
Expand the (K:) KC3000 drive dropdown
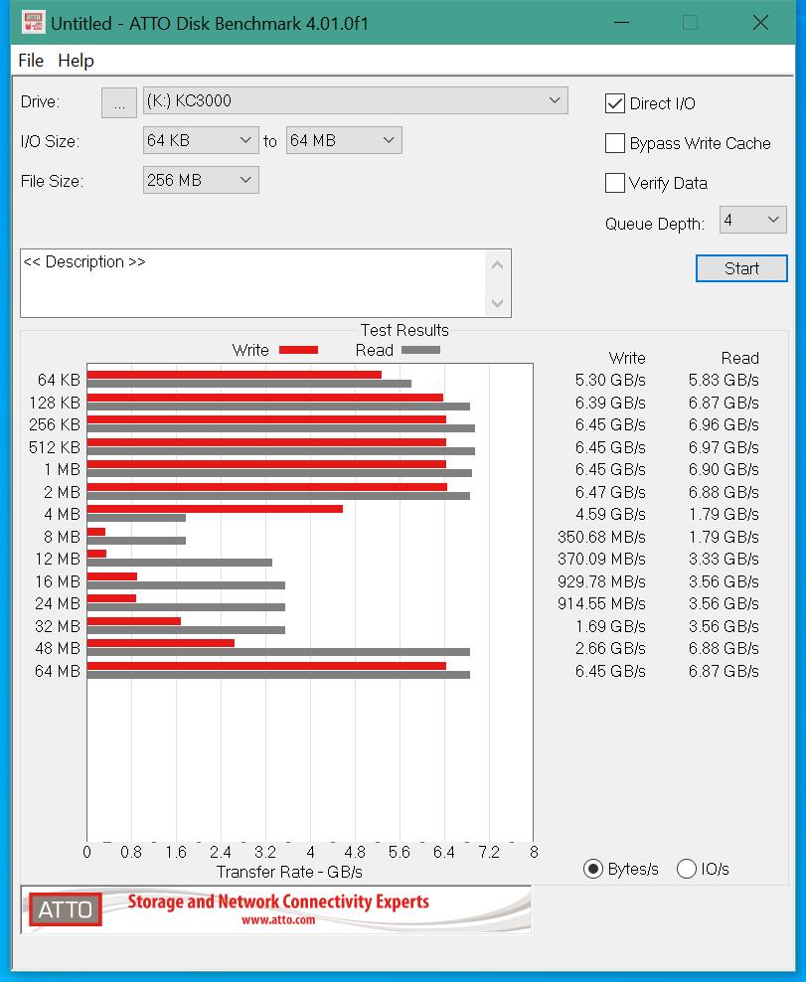pos(355,100)
